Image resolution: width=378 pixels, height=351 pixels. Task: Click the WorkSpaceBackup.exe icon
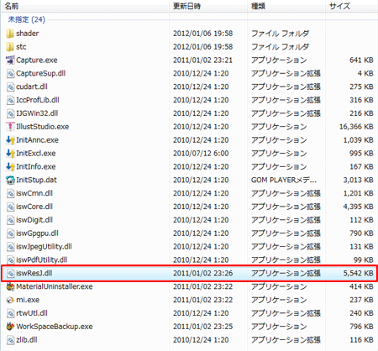tap(10, 327)
